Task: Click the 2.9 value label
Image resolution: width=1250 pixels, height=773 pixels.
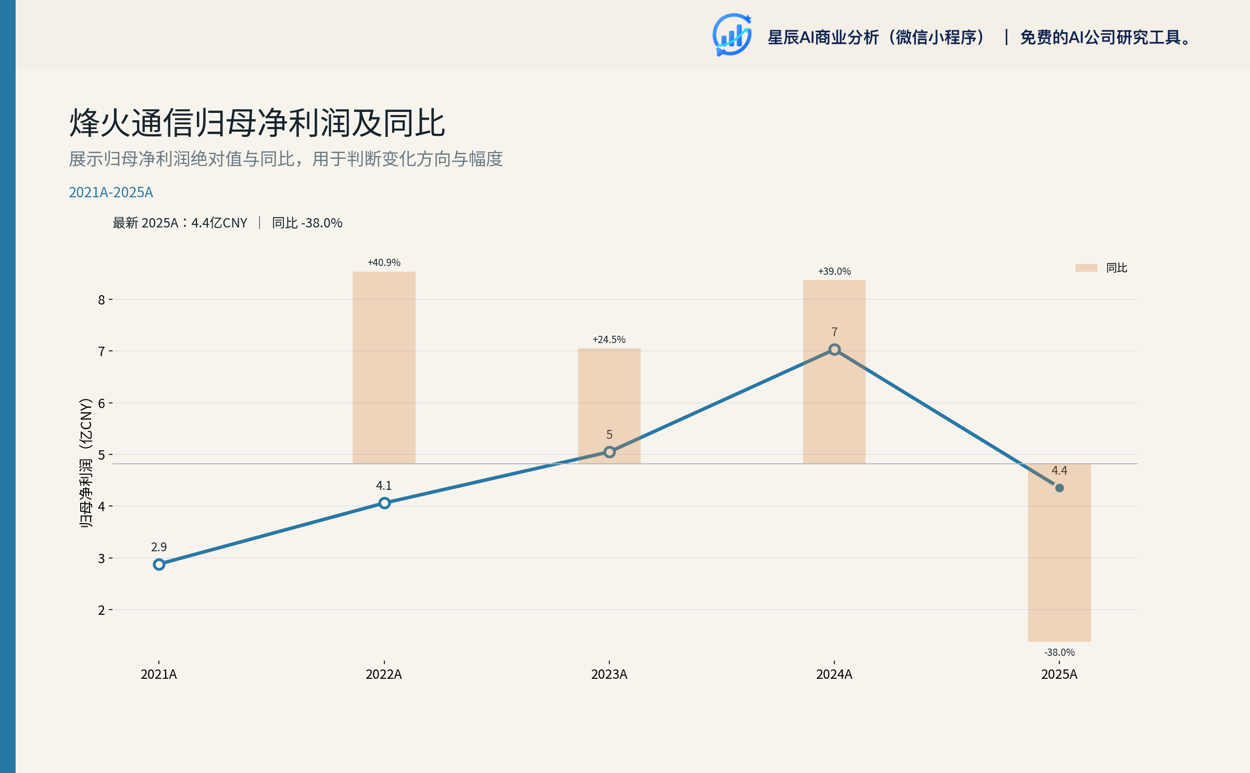Action: (159, 547)
